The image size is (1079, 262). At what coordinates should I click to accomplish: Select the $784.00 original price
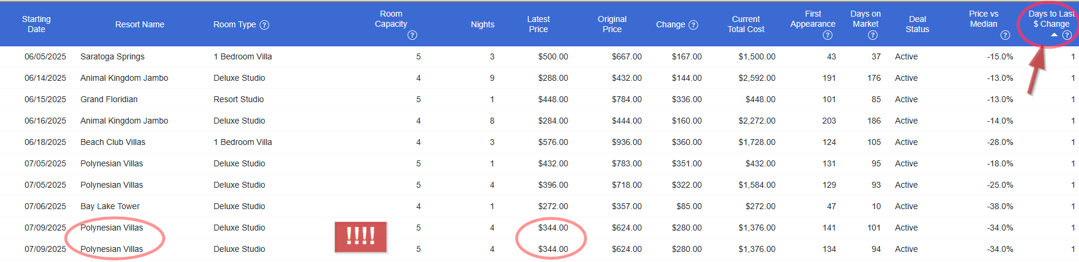627,100
